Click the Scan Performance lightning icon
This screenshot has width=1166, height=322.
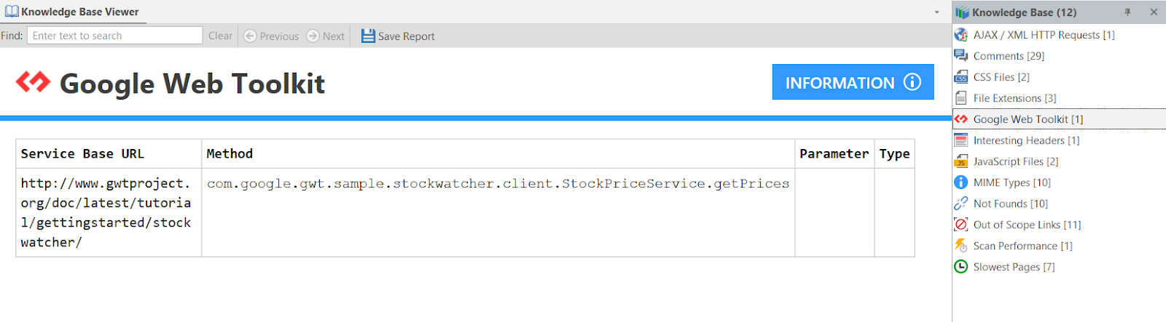pyautogui.click(x=961, y=246)
